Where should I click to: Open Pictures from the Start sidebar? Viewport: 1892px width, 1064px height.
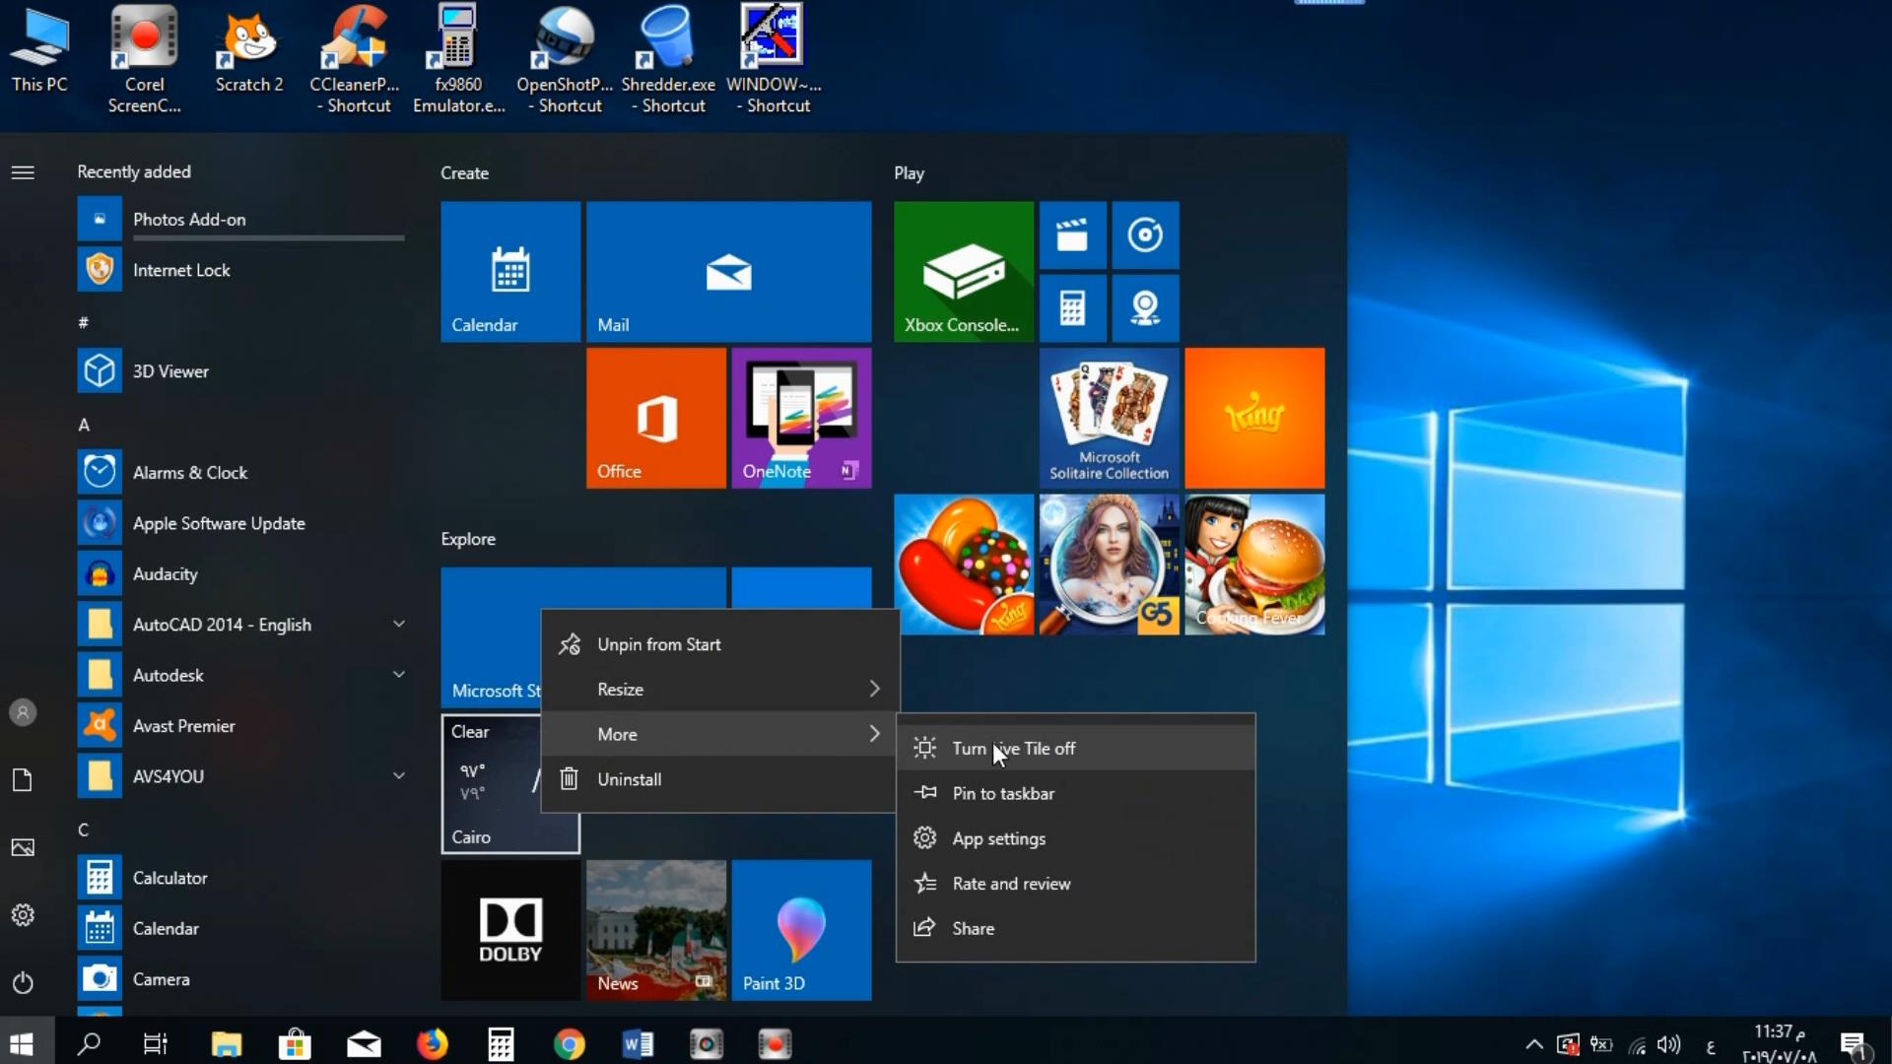[23, 847]
